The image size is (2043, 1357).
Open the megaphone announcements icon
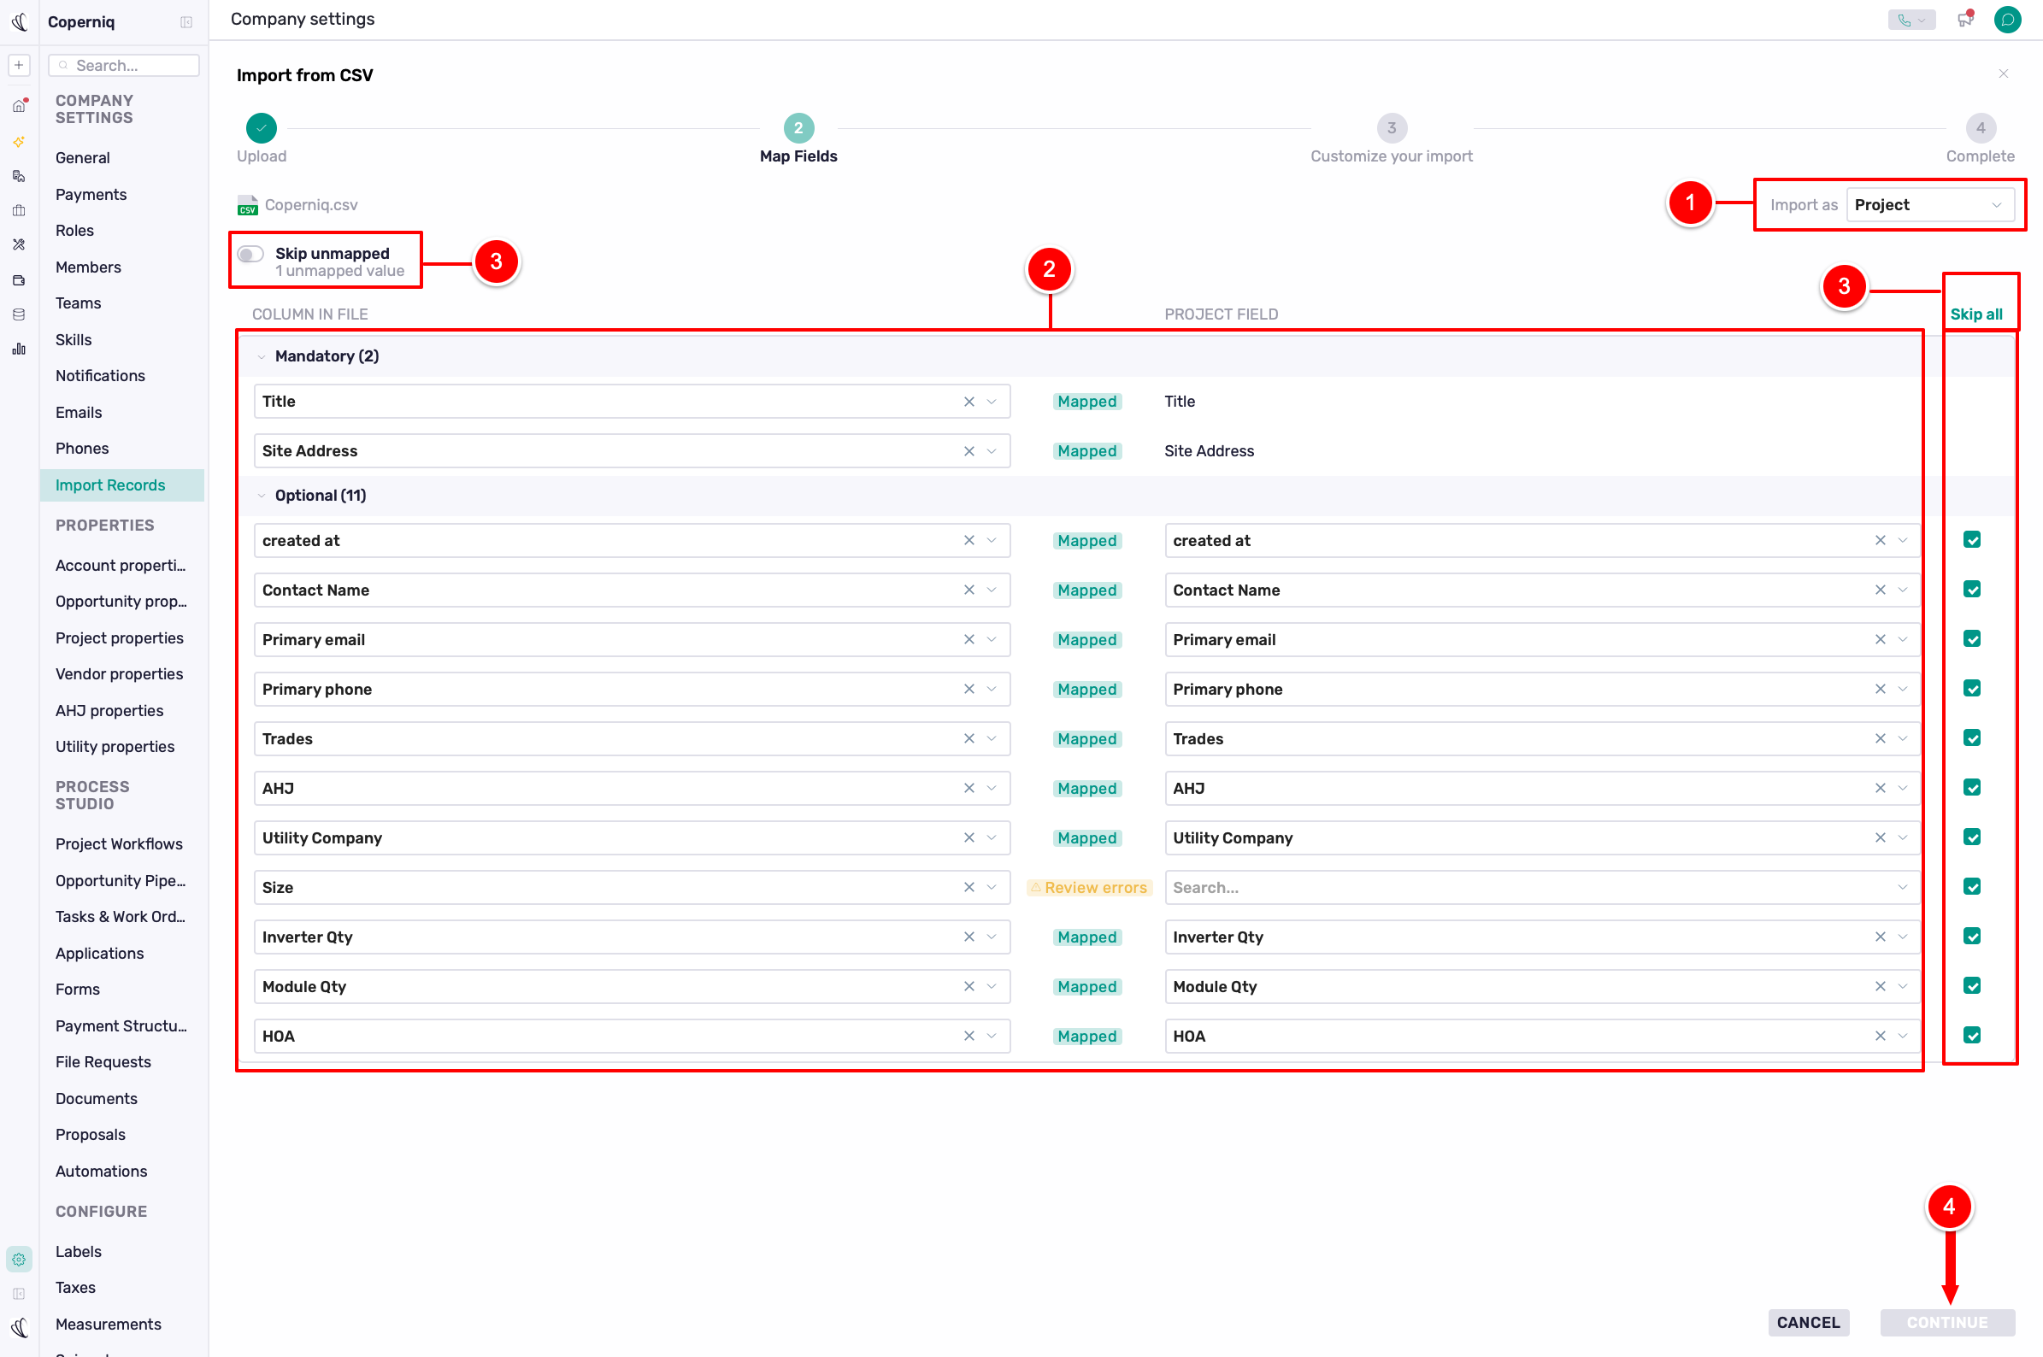click(x=1965, y=19)
